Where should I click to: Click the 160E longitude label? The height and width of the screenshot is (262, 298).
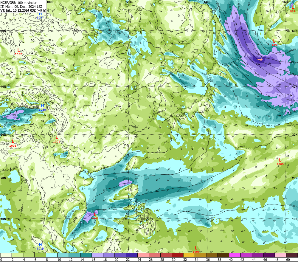click(x=286, y=2)
